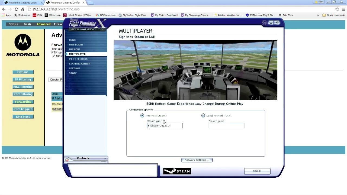This screenshot has height=195, width=347.
Task: Open the DMZ Host page
Action: coord(23,117)
